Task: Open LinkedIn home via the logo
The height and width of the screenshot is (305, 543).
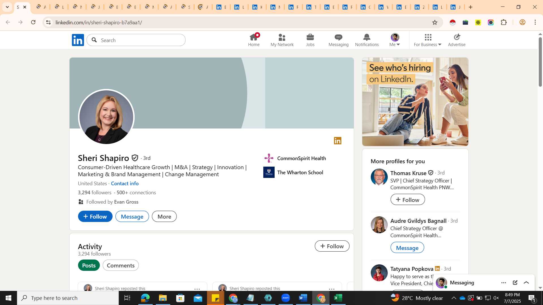Action: point(78,40)
